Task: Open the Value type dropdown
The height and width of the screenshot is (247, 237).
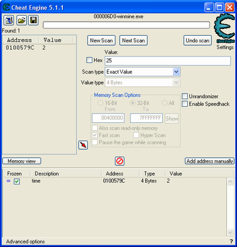Action: pyautogui.click(x=176, y=83)
